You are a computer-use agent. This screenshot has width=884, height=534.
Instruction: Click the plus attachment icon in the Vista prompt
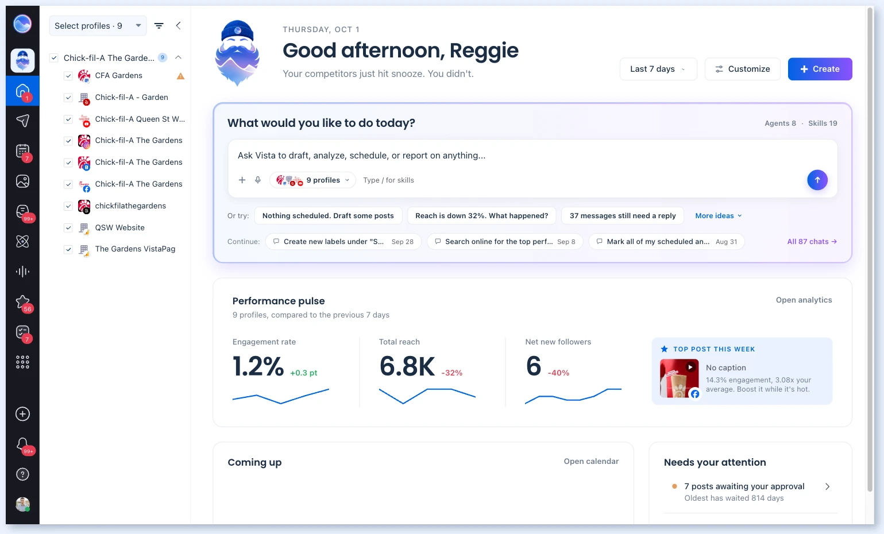coord(242,180)
